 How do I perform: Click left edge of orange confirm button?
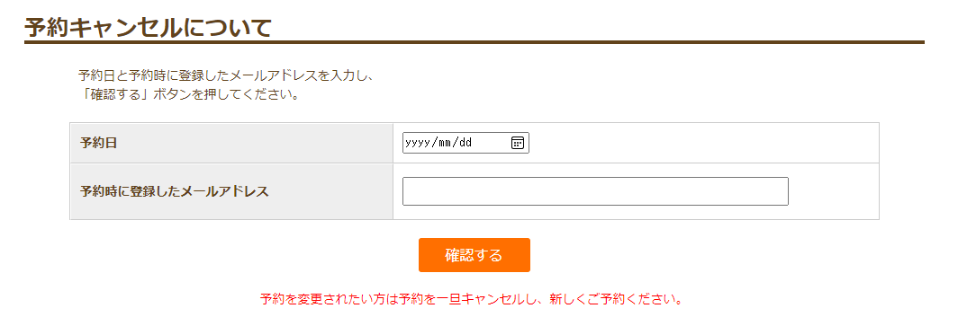coord(423,255)
